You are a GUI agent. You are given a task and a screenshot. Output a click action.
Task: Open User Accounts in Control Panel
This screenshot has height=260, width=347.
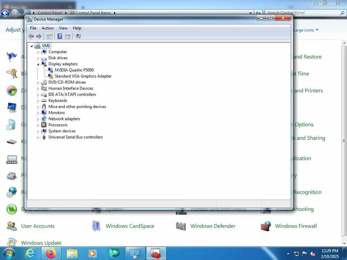pos(38,226)
